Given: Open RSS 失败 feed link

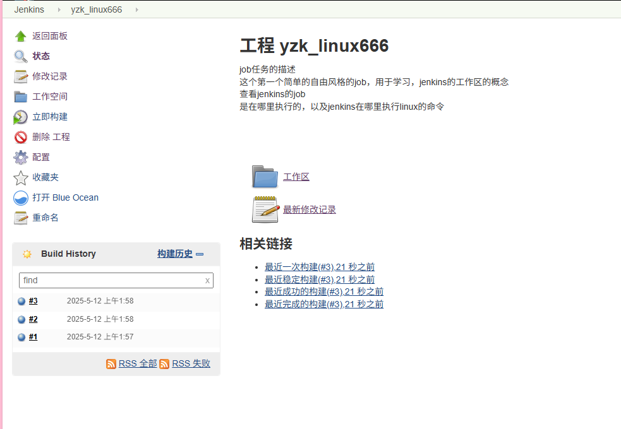Looking at the screenshot, I should tap(191, 364).
